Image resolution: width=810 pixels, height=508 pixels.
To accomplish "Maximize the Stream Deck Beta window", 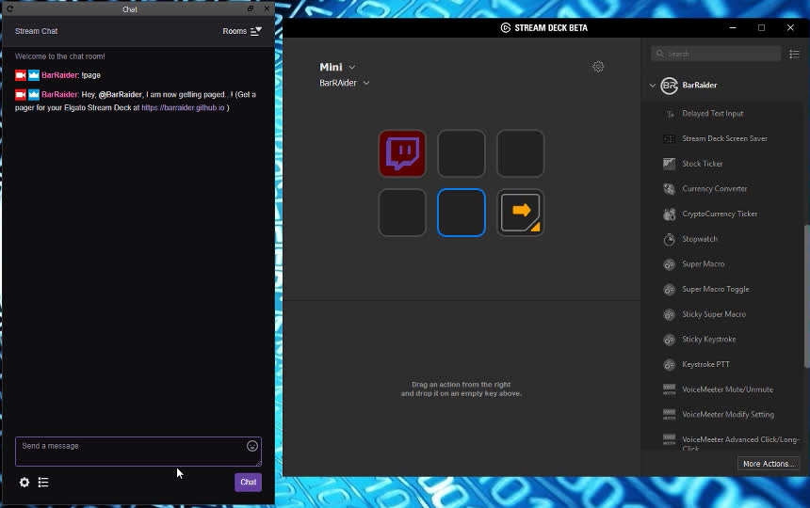I will pos(761,28).
